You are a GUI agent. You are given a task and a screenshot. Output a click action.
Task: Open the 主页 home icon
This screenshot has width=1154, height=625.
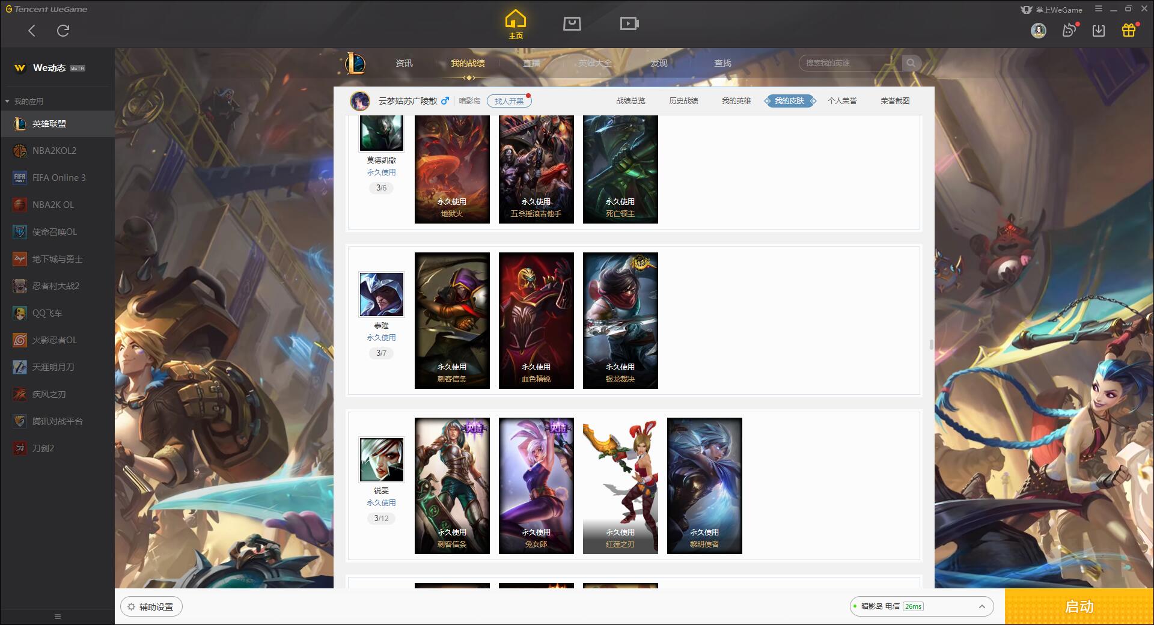516,25
